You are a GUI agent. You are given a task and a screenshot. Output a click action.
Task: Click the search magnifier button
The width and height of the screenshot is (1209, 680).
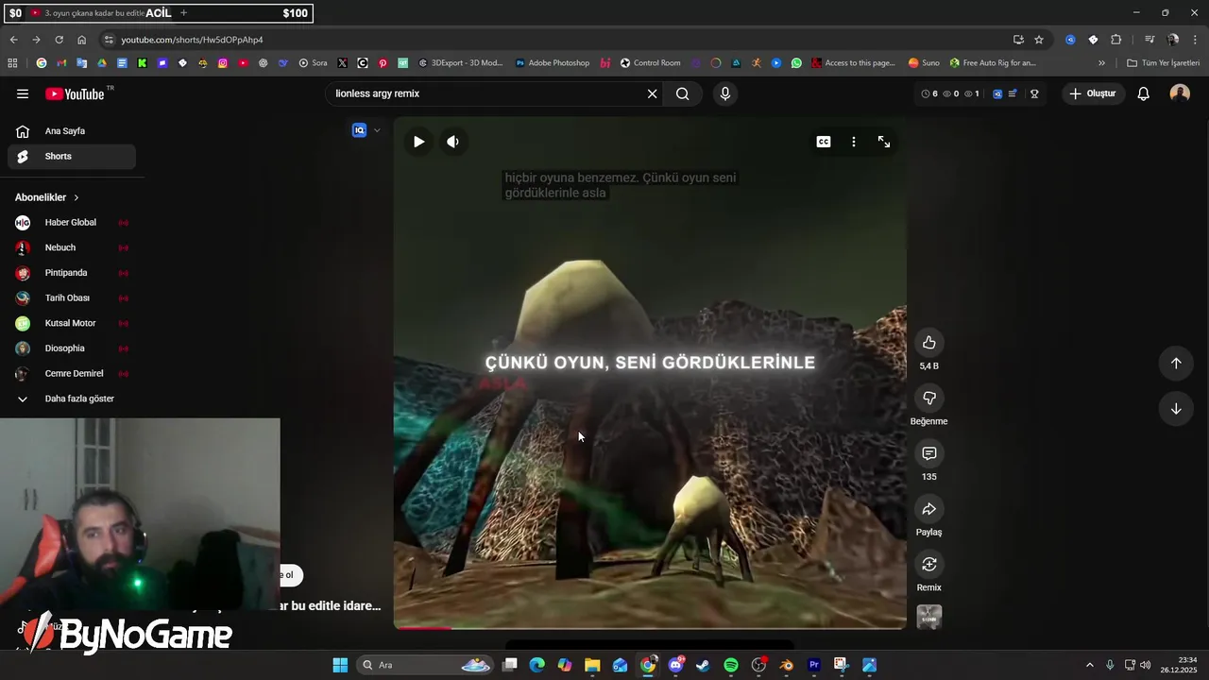coord(683,93)
